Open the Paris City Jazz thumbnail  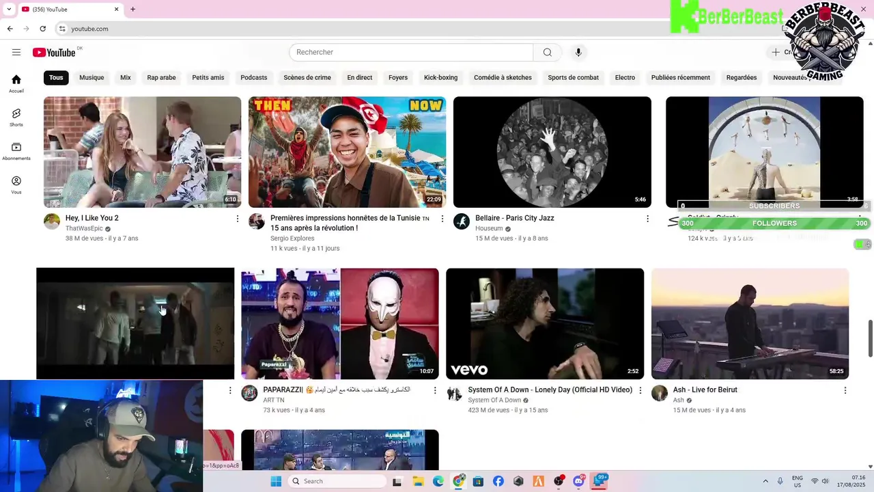pyautogui.click(x=552, y=152)
